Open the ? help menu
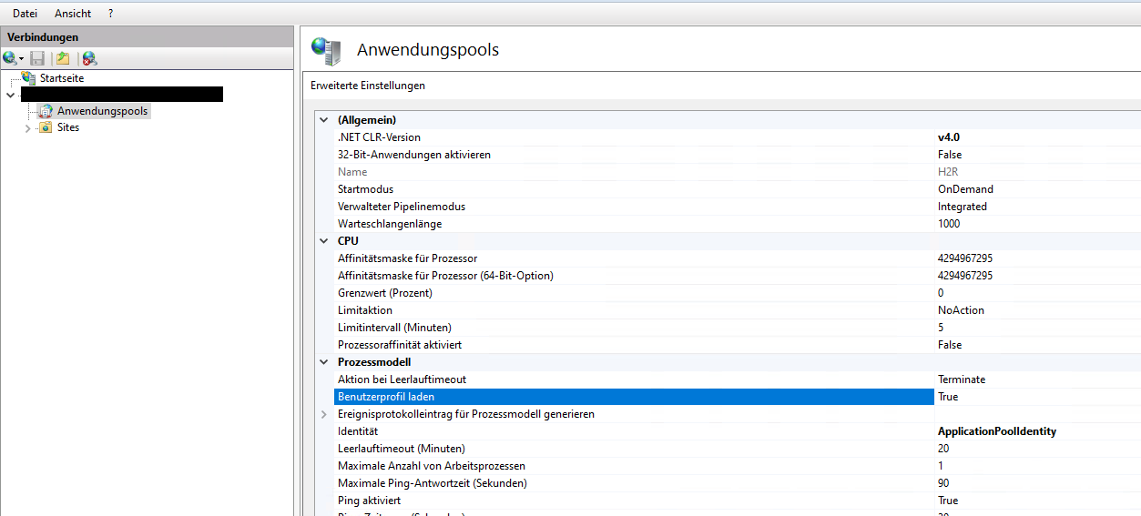Screen dimensions: 1141x516 111,14
